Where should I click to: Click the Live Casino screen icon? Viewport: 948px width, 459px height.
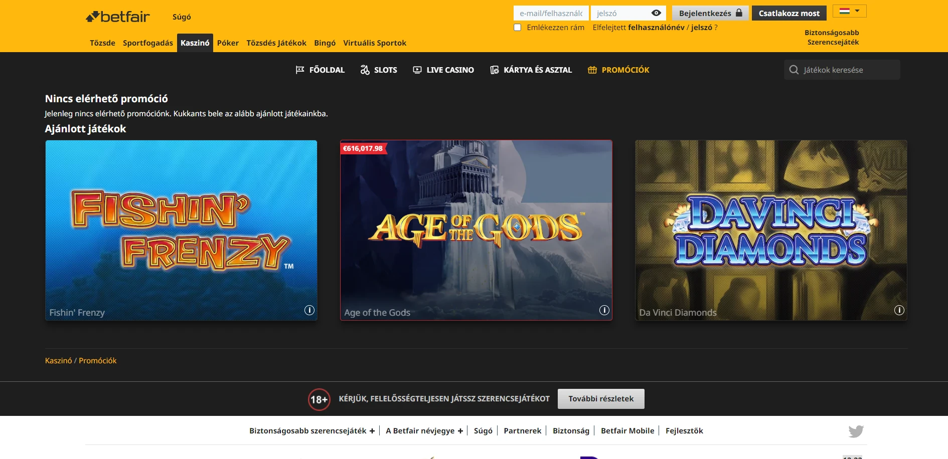coord(417,70)
